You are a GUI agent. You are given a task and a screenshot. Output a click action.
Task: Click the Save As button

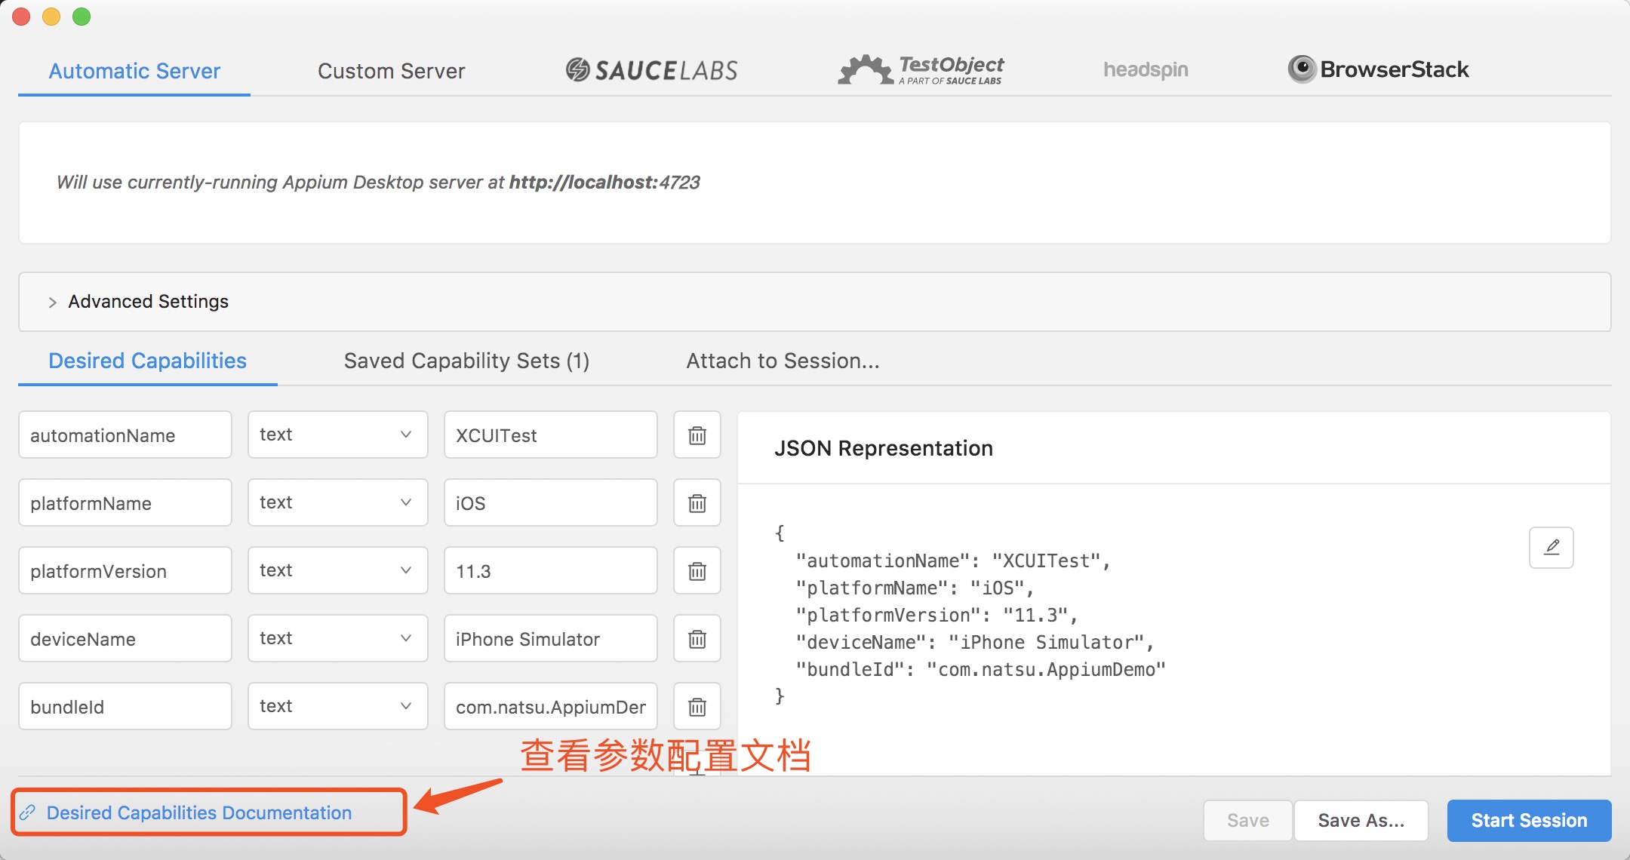coord(1361,820)
